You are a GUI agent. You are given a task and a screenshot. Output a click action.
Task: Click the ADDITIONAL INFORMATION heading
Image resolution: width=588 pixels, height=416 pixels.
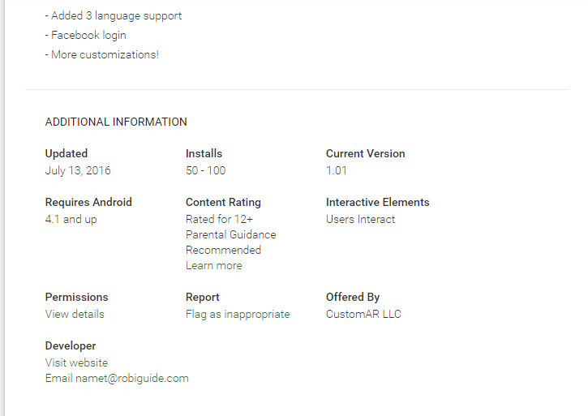(x=116, y=122)
